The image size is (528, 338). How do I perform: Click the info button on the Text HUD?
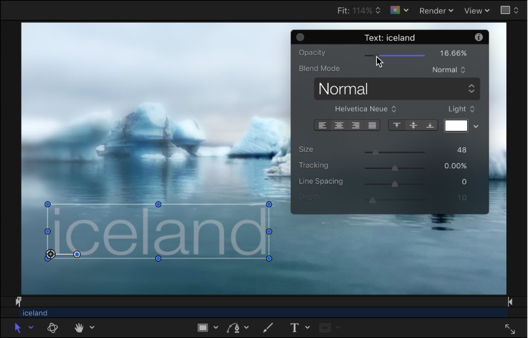478,38
